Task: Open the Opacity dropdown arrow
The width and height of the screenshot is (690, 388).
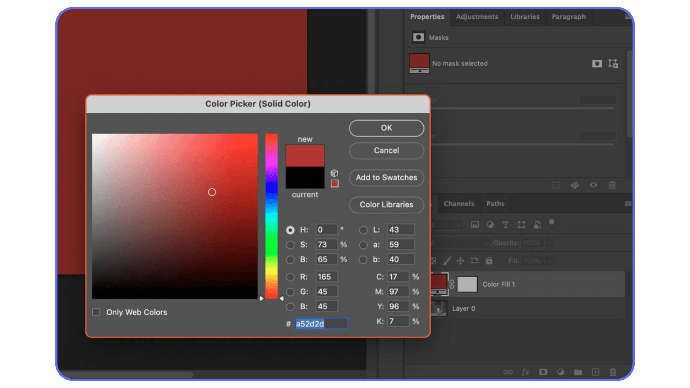Action: 549,243
